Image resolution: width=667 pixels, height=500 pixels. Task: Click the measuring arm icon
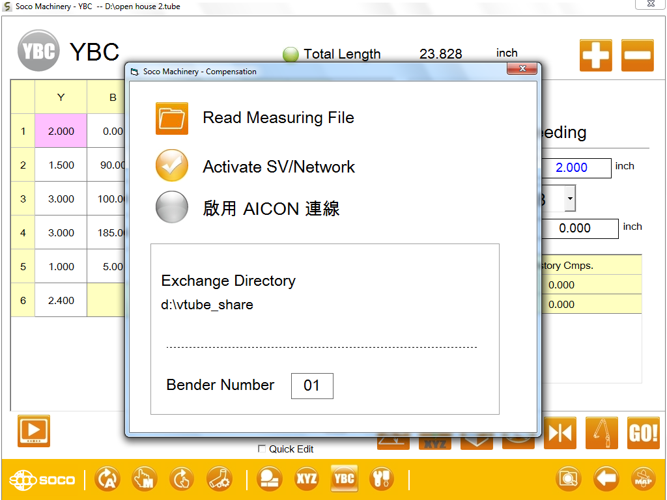pyautogui.click(x=602, y=433)
